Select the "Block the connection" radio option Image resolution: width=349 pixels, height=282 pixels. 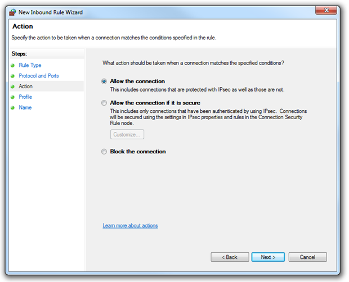104,151
